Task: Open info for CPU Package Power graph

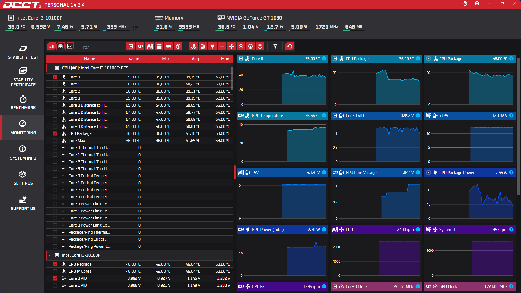Action: [512, 173]
